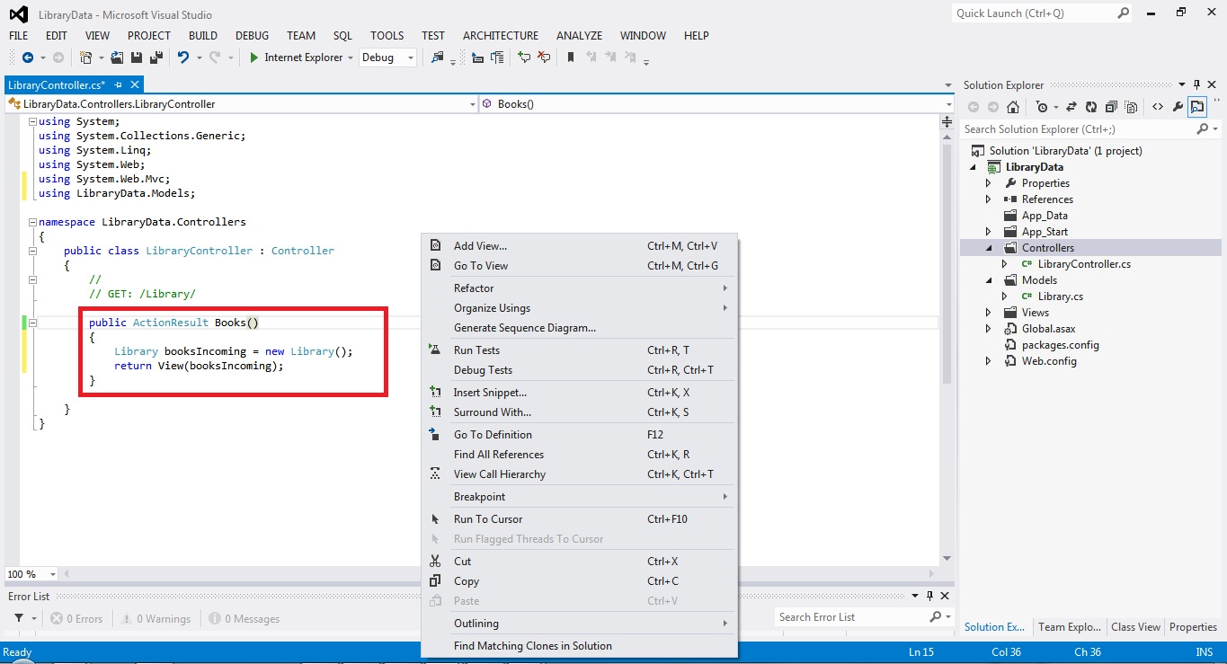Collapse the namespace LibraryData.Controllers outlining box
The width and height of the screenshot is (1227, 664).
coord(32,222)
